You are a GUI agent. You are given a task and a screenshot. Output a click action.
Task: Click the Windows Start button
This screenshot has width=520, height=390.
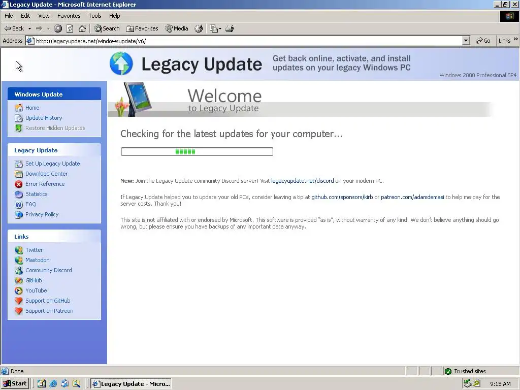[x=15, y=384]
